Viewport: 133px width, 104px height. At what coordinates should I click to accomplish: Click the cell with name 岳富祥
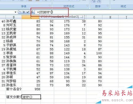[14, 65]
